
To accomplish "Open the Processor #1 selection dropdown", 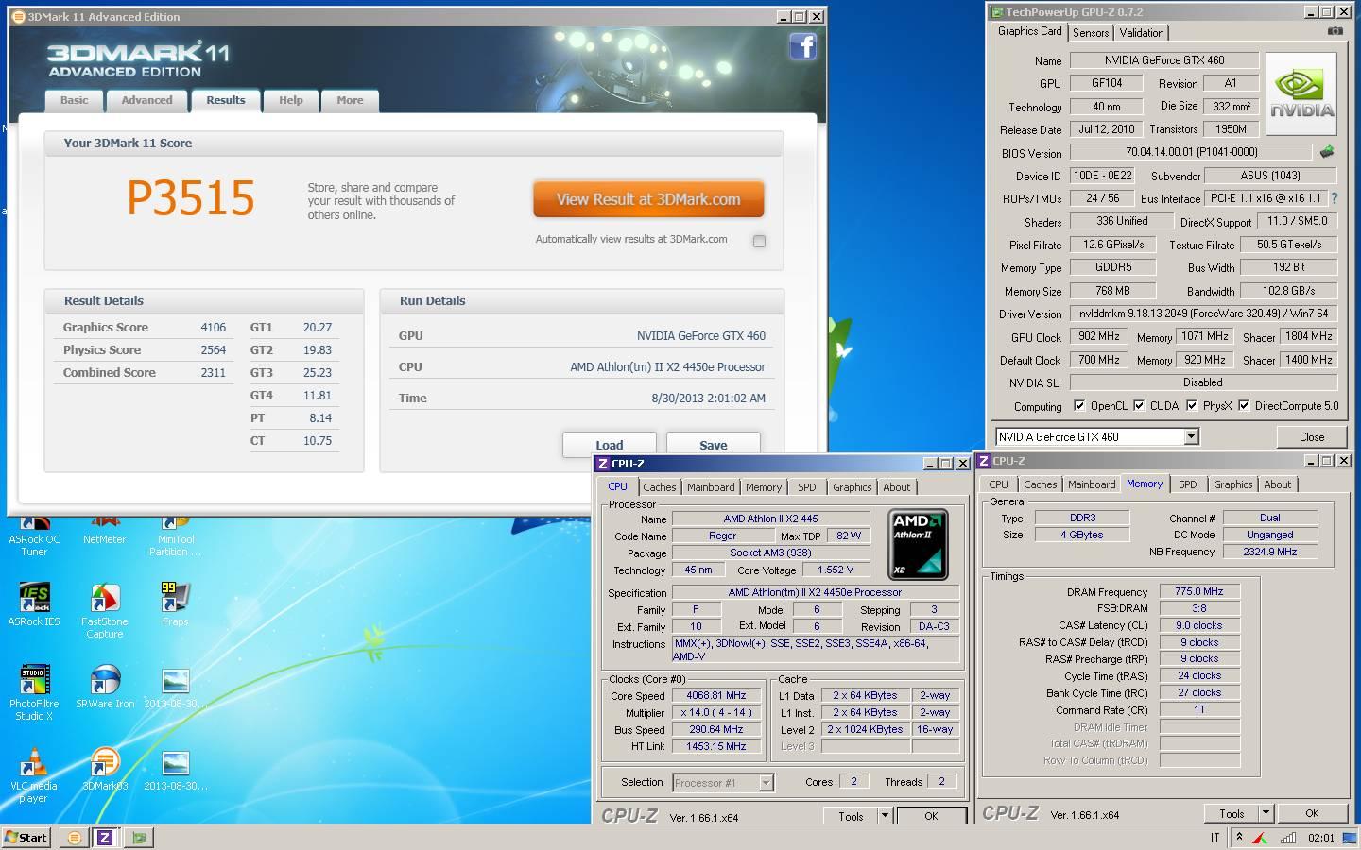I will point(767,782).
